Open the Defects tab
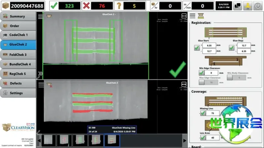Image resolution: width=264 pixels, height=148 pixels. point(18,83)
